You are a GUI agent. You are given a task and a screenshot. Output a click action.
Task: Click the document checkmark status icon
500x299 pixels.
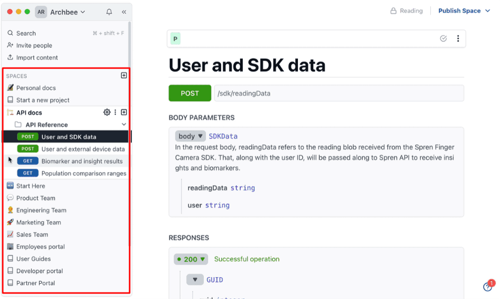point(443,39)
